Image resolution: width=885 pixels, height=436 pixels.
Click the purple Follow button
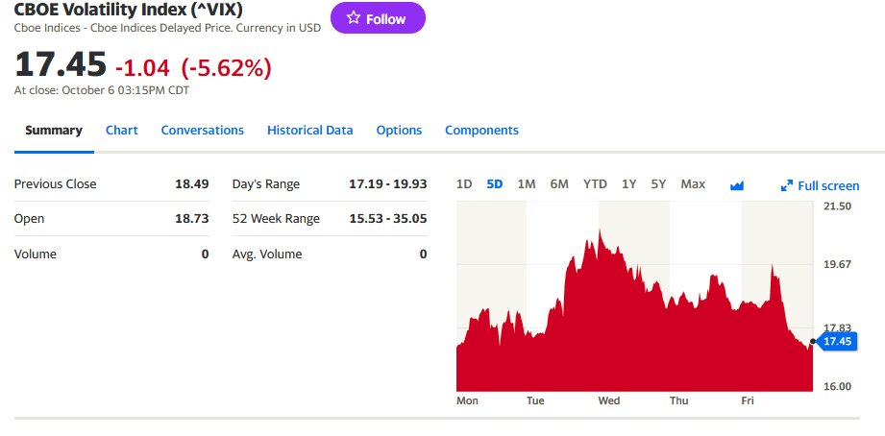click(x=378, y=18)
